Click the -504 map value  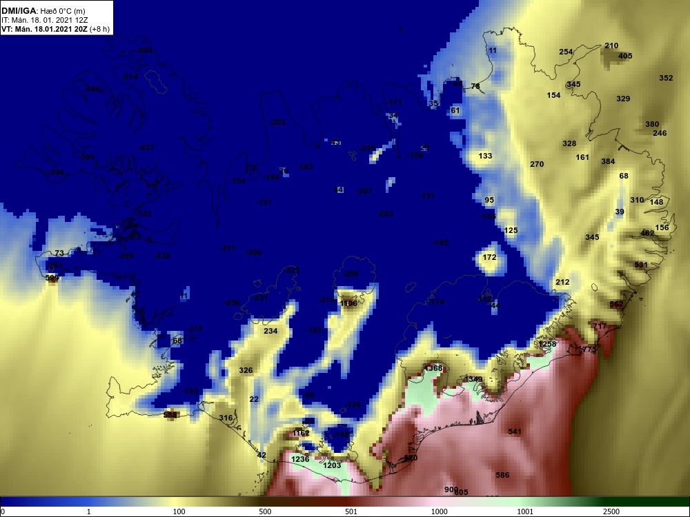(x=145, y=50)
